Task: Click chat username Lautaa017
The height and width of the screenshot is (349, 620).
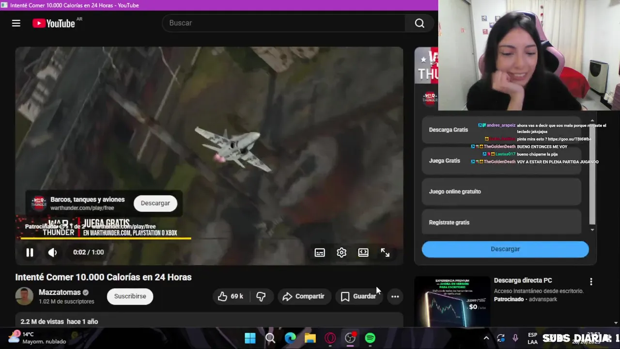Action: [x=505, y=154]
